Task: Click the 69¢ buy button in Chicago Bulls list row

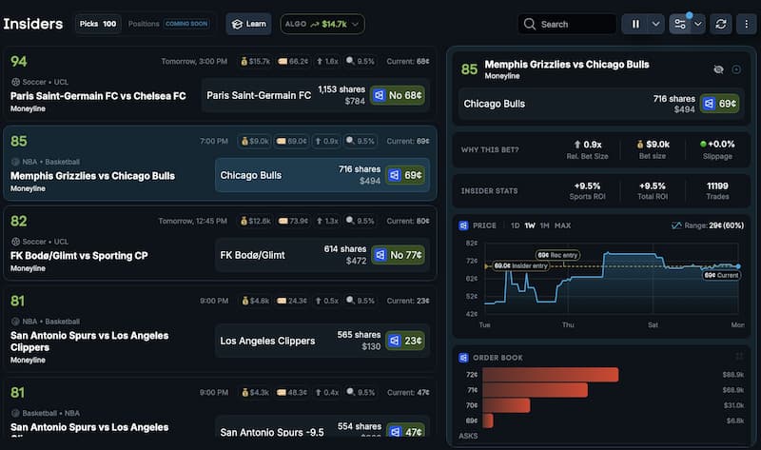Action: tap(405, 175)
